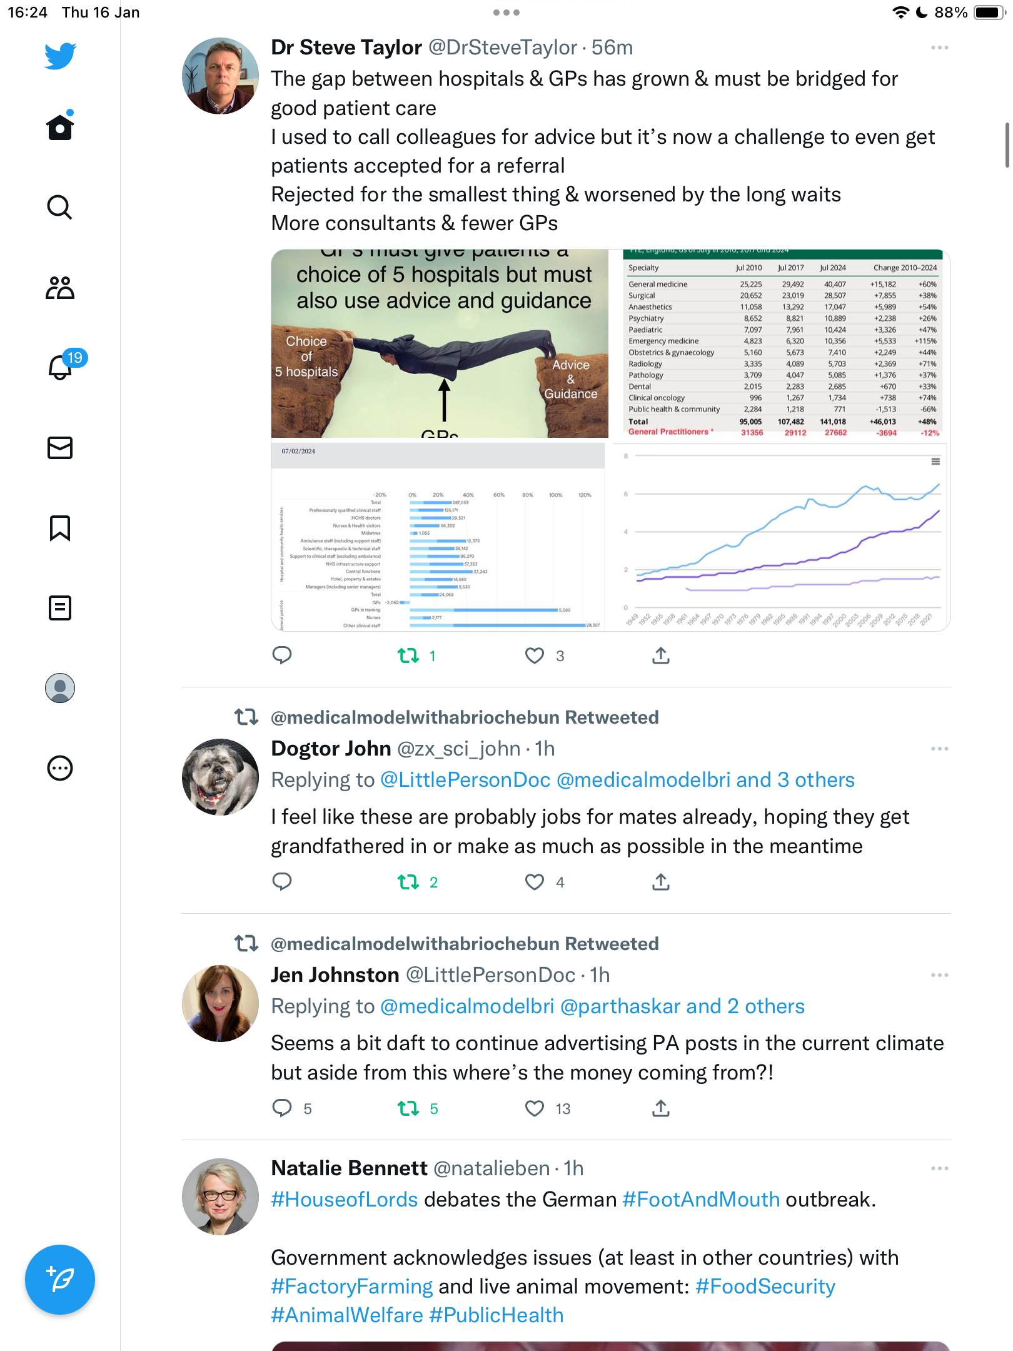Open Bookmarks icon in sidebar

point(60,528)
